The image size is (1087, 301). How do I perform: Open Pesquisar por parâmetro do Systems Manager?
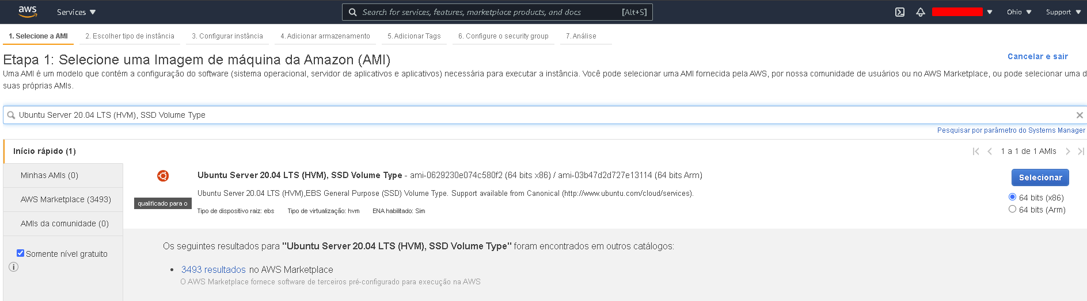pos(1011,130)
